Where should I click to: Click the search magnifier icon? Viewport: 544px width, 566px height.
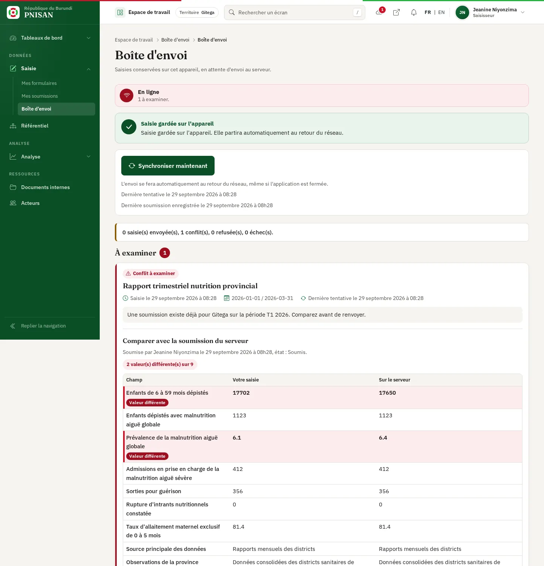232,12
